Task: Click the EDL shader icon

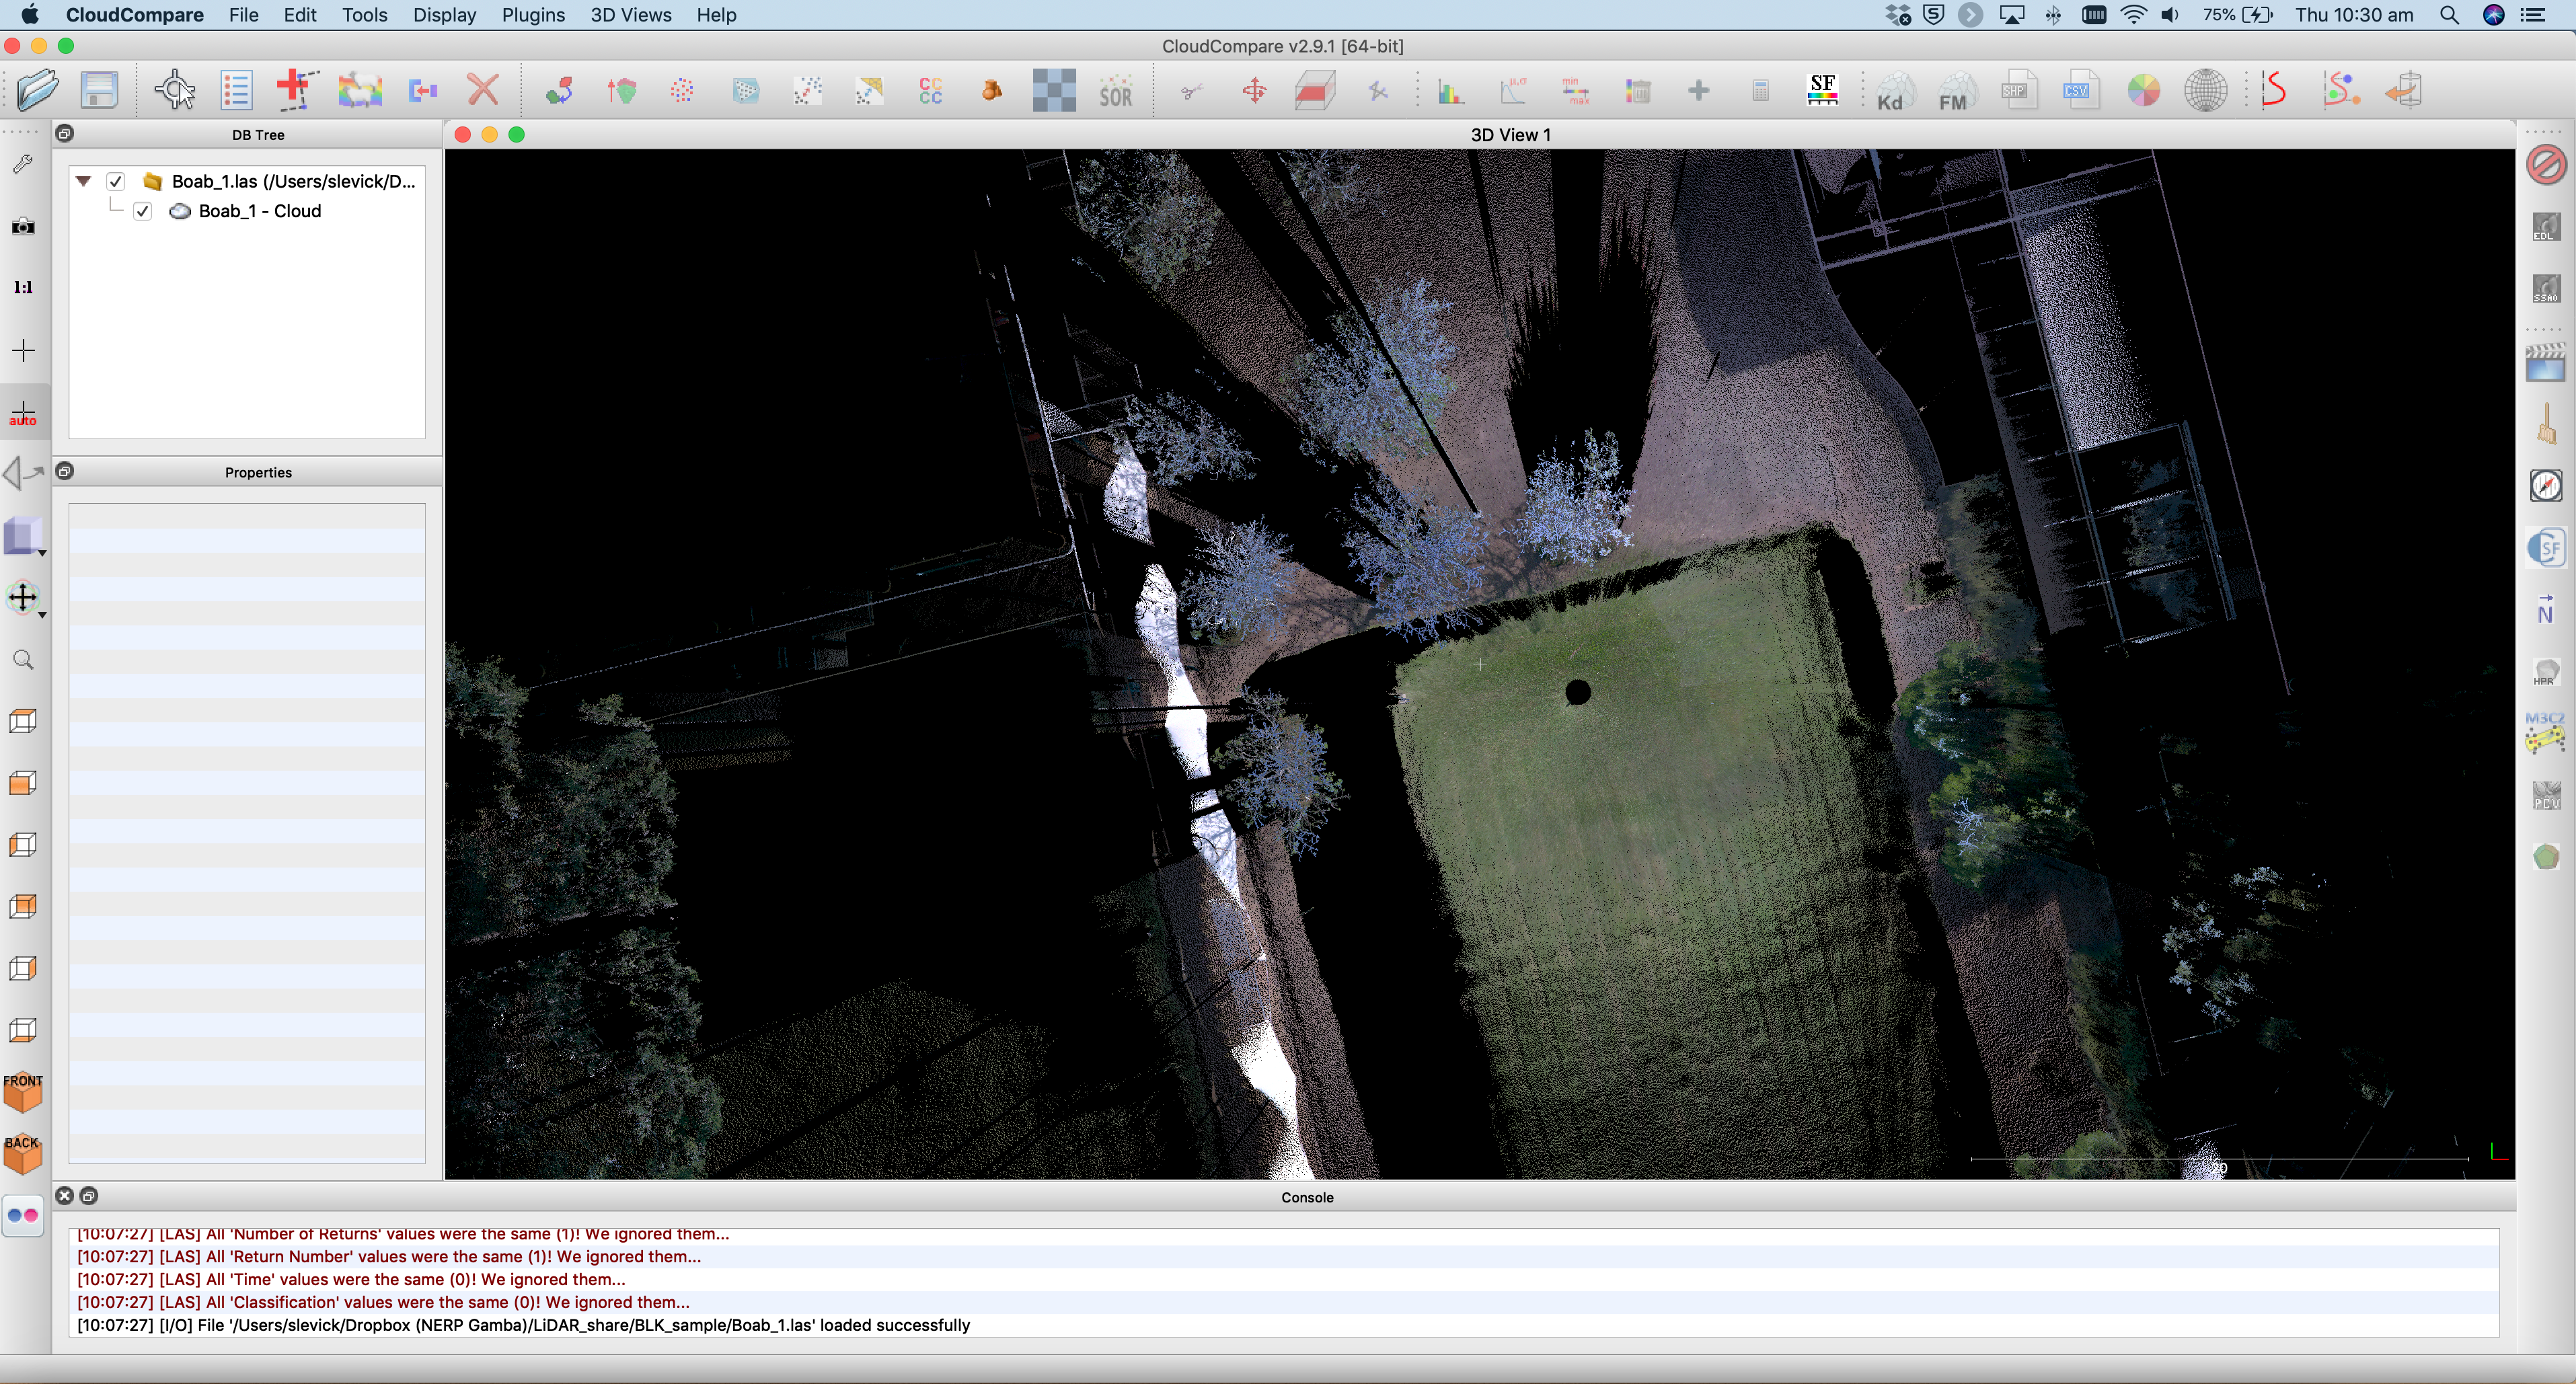Action: click(2545, 227)
